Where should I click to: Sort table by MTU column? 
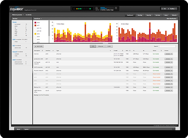(x=130, y=51)
